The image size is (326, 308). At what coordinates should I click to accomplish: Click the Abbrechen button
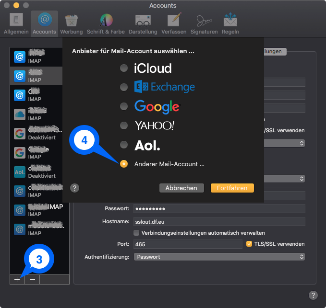point(181,188)
